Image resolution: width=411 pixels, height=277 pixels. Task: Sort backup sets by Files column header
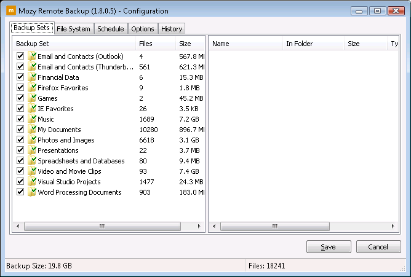[x=155, y=44]
